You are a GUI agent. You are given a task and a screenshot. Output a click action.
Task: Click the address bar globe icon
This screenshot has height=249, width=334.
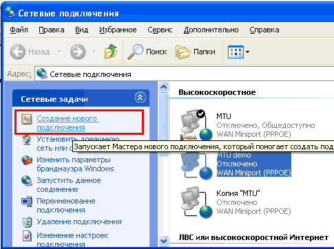pyautogui.click(x=42, y=74)
